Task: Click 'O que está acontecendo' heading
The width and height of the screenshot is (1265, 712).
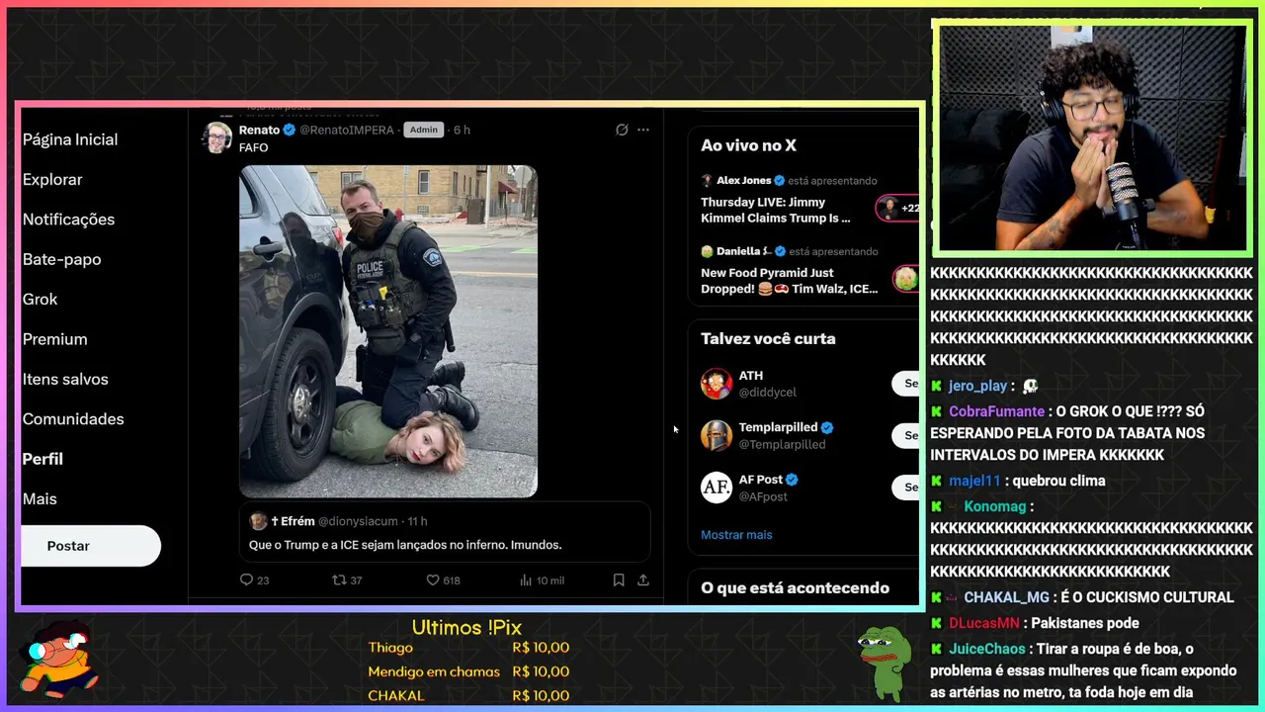Action: coord(796,587)
